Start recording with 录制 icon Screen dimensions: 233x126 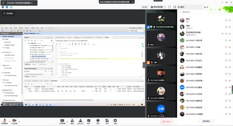tap(98, 121)
